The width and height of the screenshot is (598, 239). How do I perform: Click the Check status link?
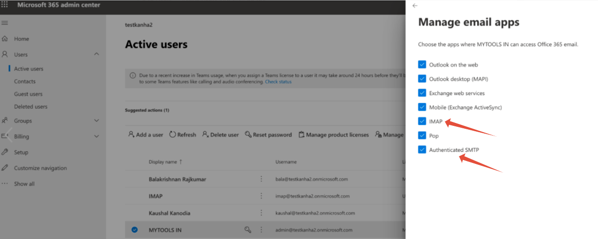pyautogui.click(x=278, y=82)
